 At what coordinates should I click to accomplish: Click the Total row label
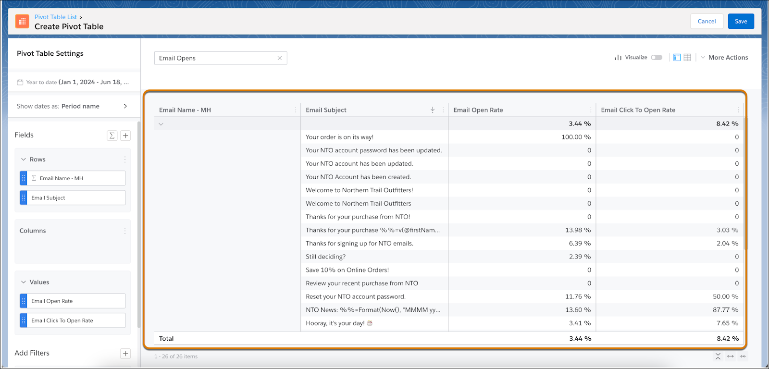[166, 339]
